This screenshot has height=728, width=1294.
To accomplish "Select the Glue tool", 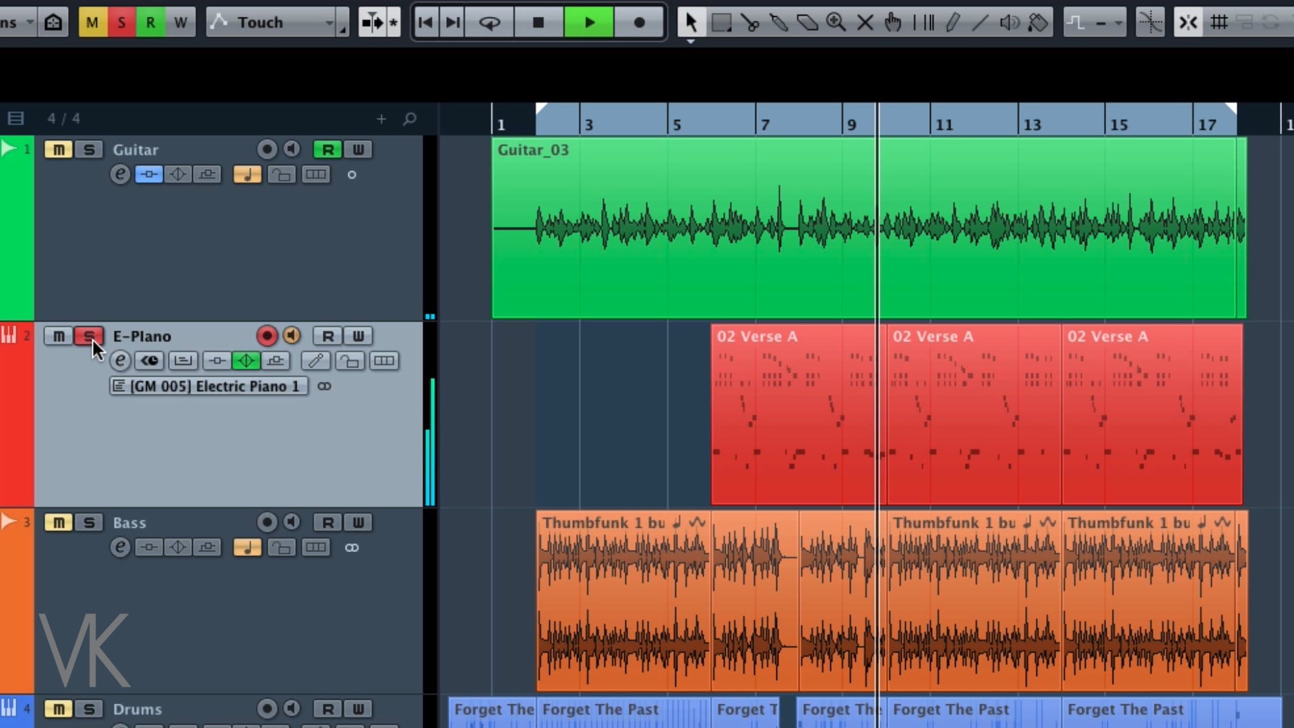I will point(778,22).
